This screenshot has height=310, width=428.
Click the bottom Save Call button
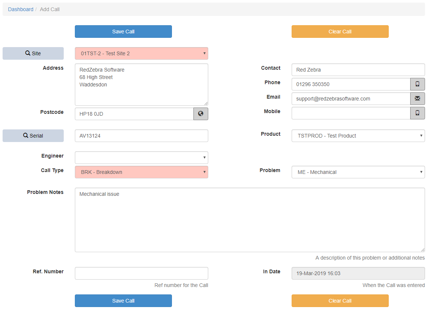pyautogui.click(x=123, y=301)
